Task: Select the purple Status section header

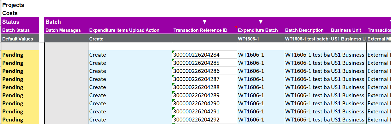Action: (x=20, y=22)
